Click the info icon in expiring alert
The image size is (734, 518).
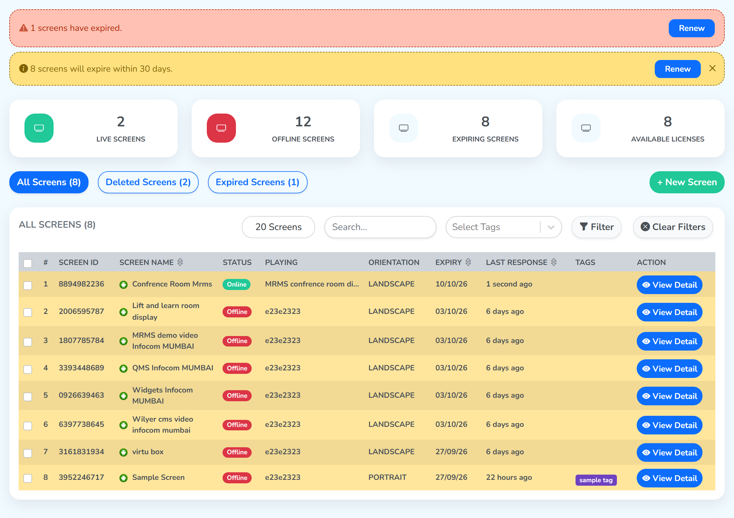click(x=23, y=68)
